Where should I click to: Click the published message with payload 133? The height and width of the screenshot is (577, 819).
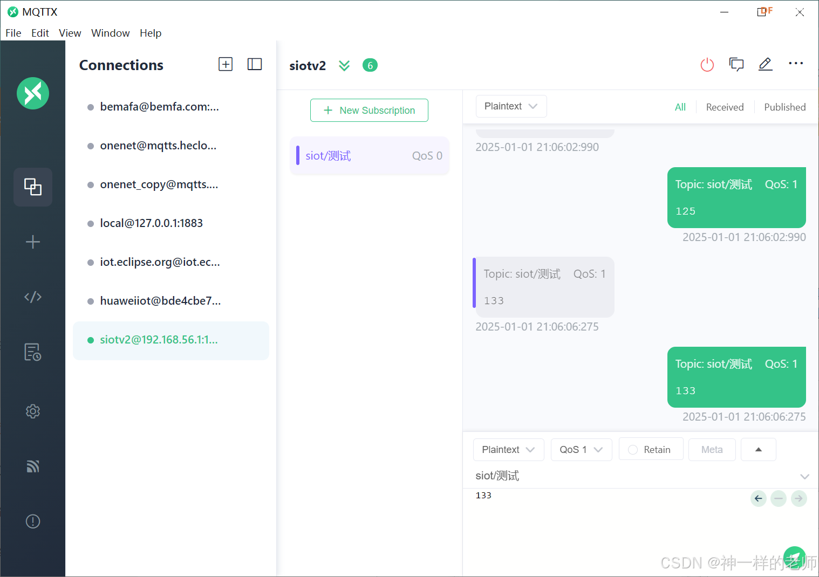(x=736, y=377)
